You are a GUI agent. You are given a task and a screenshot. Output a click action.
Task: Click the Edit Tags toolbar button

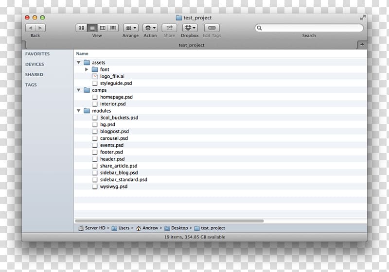click(212, 28)
